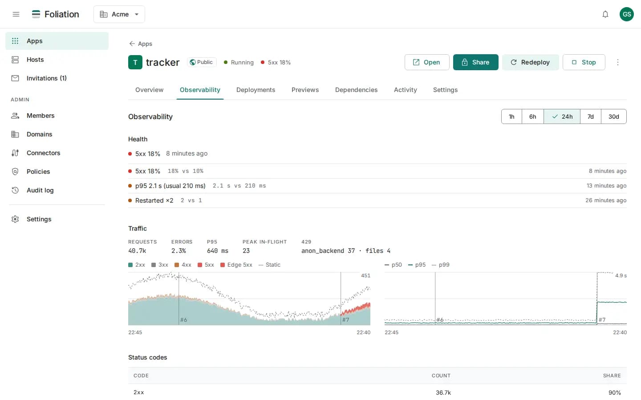Toggle the Edge 5xx legend swatch
This screenshot has height=400, width=641.
pos(223,265)
